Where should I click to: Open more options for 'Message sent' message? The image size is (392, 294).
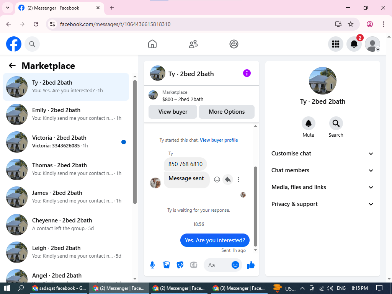click(238, 180)
